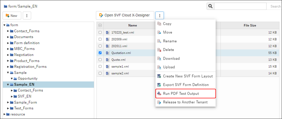Click the folder icon beside Negotiation

pyautogui.click(x=12, y=55)
